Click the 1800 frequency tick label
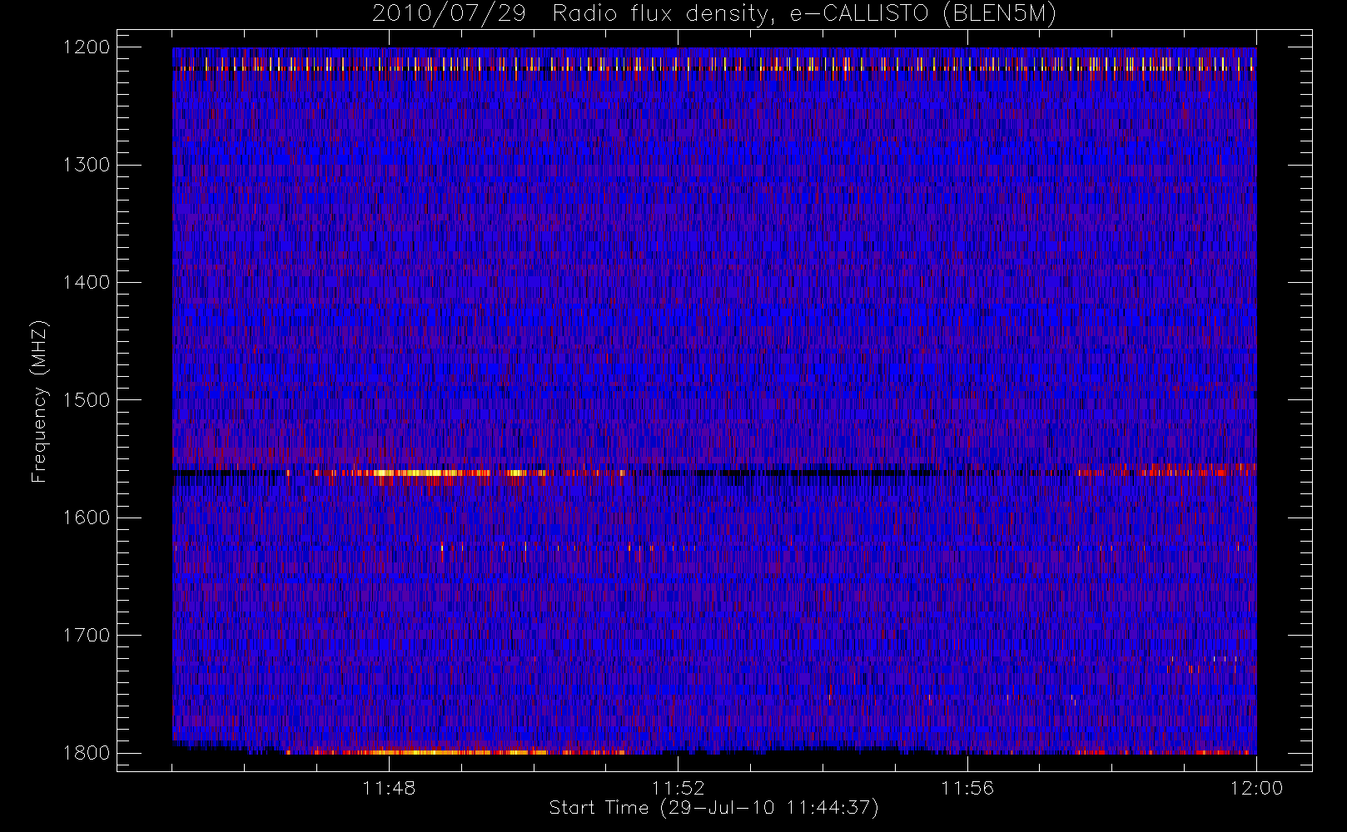This screenshot has height=832, width=1347. pyautogui.click(x=87, y=753)
